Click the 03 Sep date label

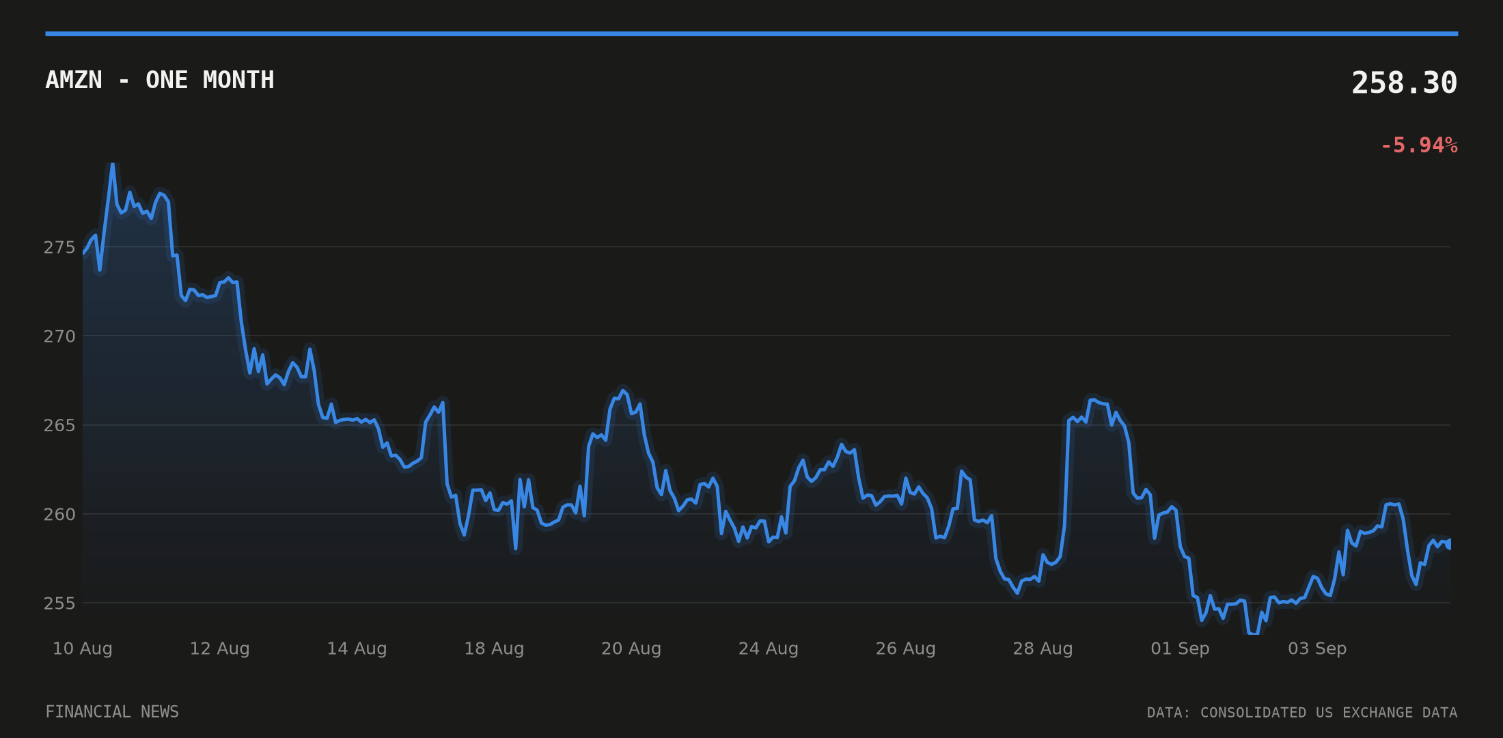click(x=1317, y=648)
